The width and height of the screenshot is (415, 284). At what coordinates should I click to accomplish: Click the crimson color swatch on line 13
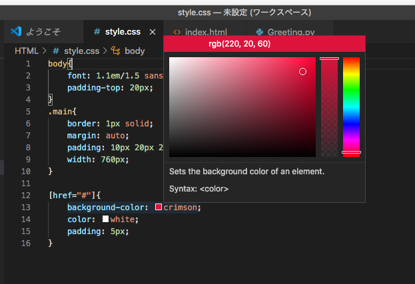[159, 207]
